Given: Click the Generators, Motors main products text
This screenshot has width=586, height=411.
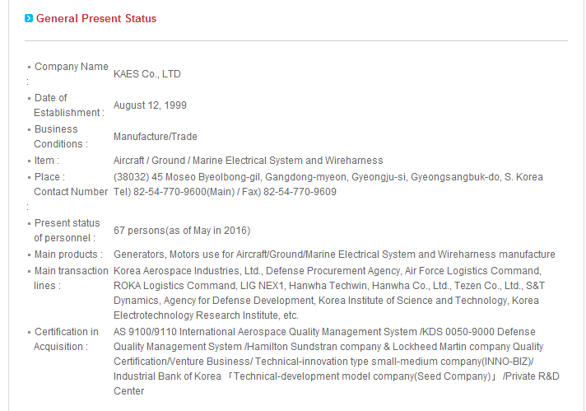Looking at the screenshot, I should pos(334,255).
